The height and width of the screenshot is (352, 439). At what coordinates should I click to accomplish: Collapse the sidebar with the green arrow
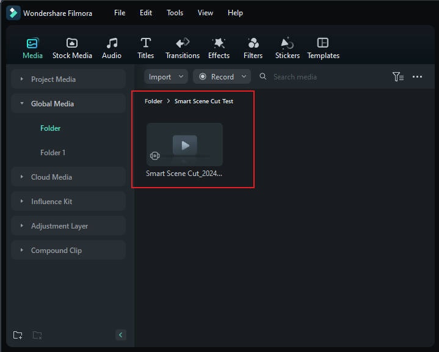coord(121,335)
